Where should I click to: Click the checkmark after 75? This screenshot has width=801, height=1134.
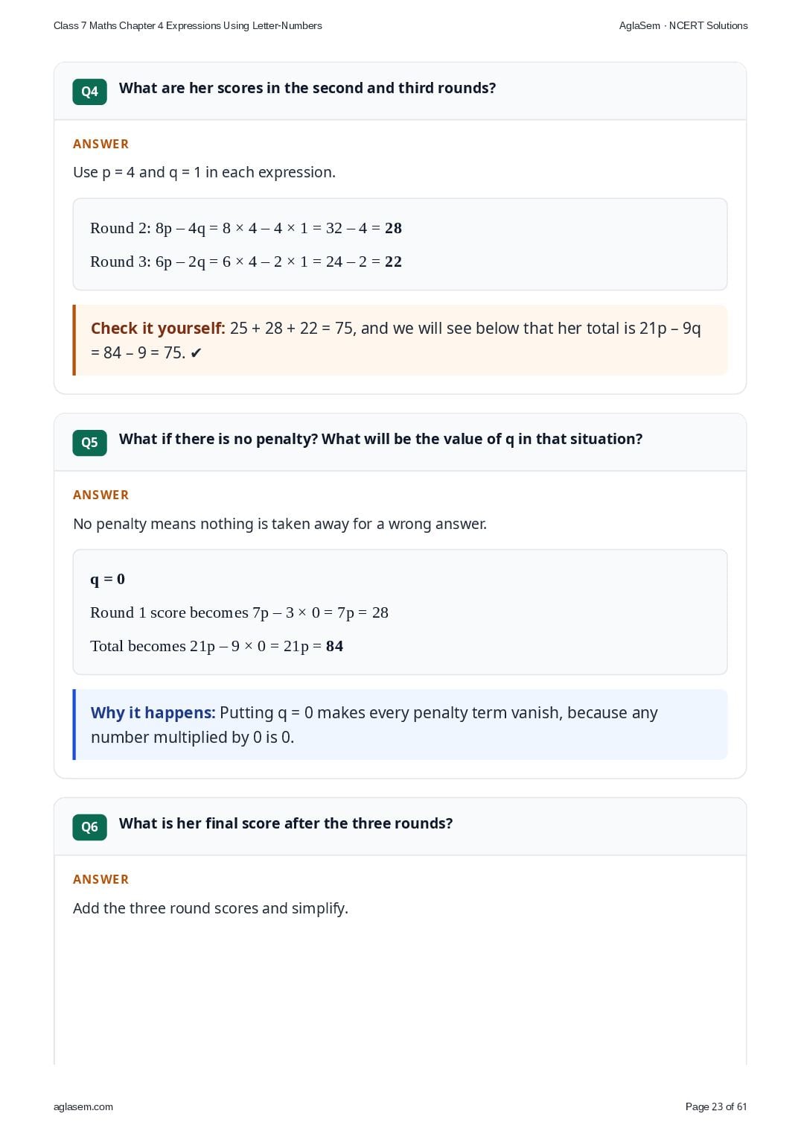tap(196, 353)
